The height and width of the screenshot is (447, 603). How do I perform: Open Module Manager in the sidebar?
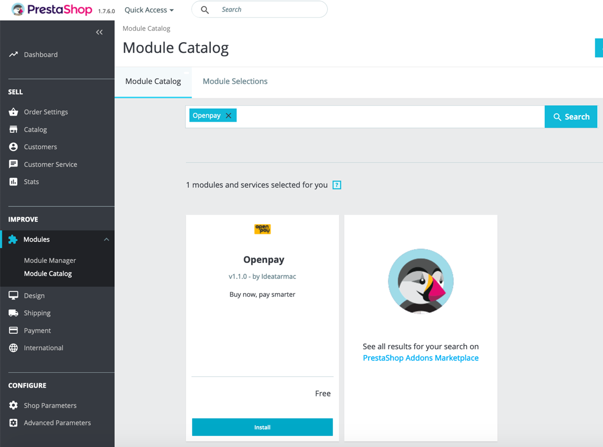tap(50, 260)
